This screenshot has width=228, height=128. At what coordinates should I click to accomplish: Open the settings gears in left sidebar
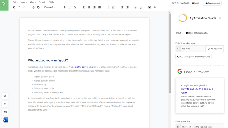click(x=5, y=112)
